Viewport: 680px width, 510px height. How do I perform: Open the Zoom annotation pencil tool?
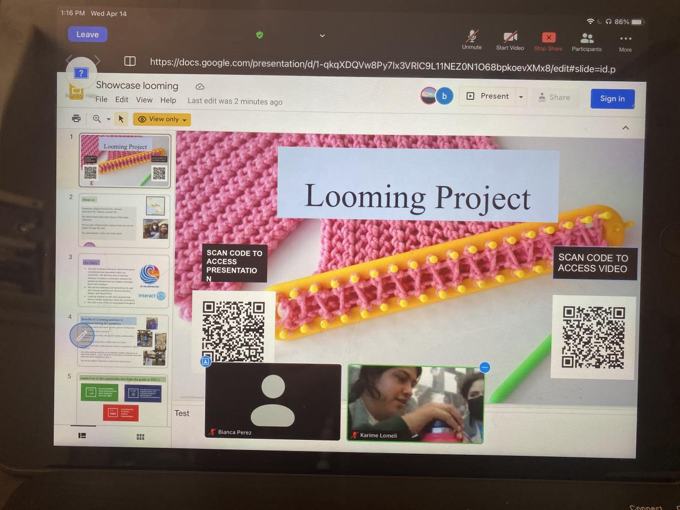pos(82,336)
